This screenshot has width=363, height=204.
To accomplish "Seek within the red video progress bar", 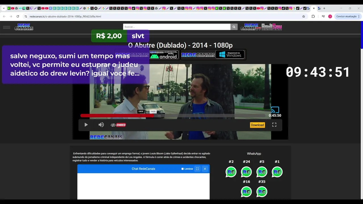I will coord(117,116).
